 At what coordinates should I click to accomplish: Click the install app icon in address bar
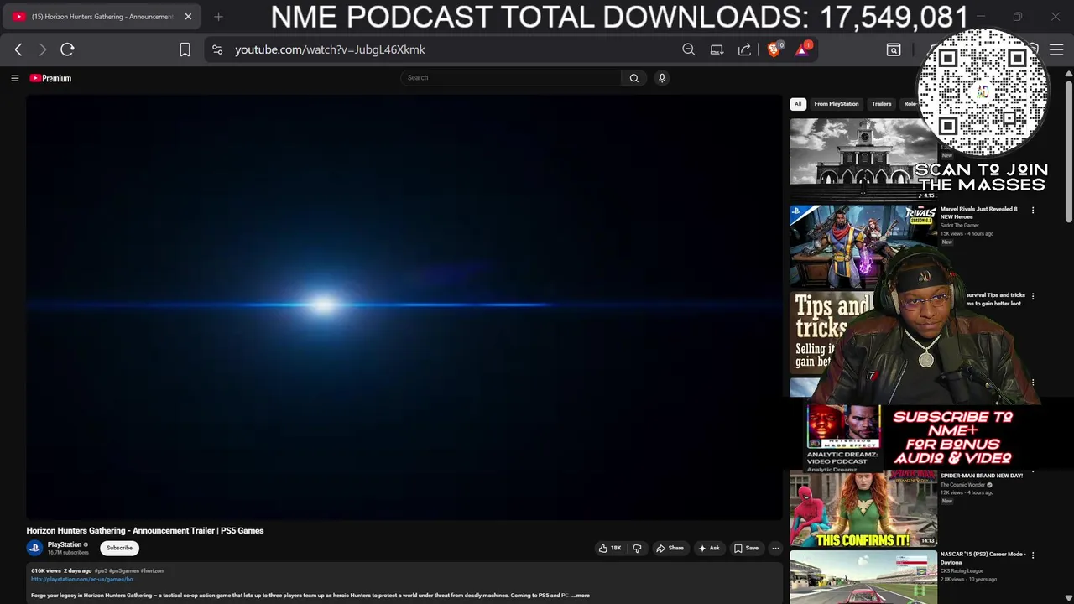717,49
